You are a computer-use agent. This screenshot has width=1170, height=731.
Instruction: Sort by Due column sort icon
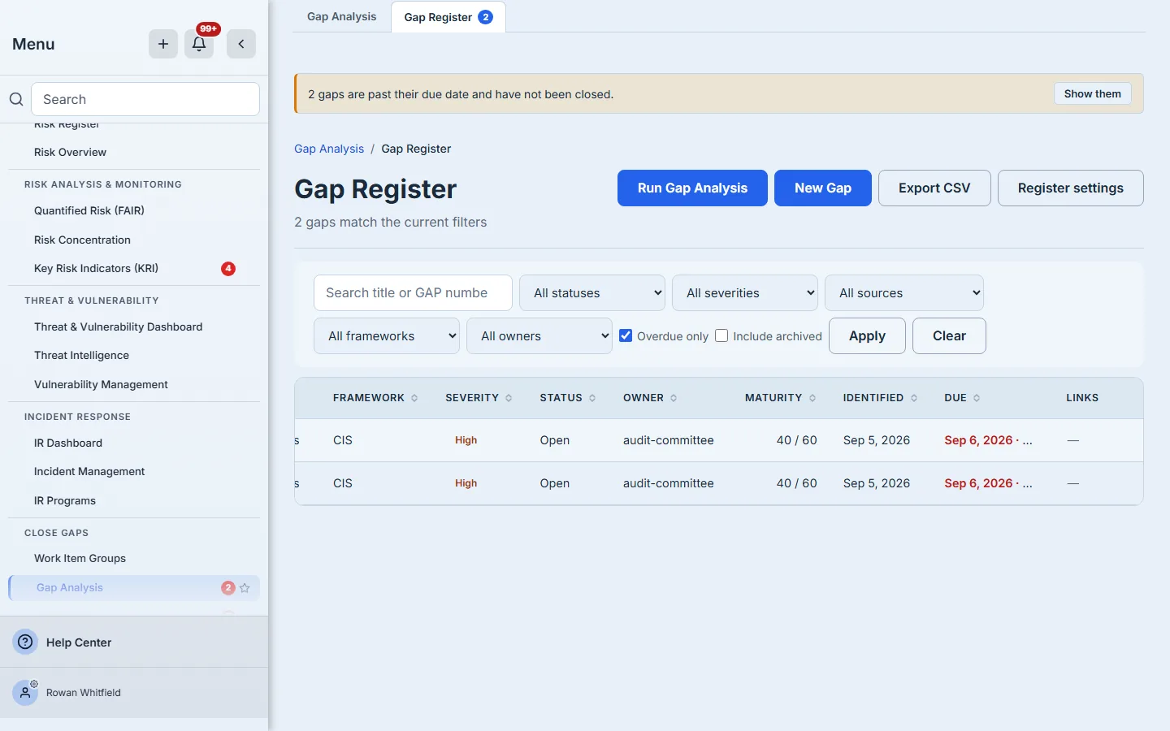coord(977,398)
